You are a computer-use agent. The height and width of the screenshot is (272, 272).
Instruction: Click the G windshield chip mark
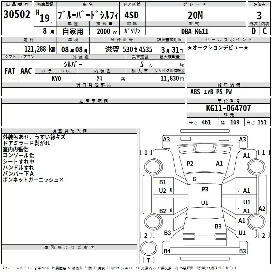click(x=194, y=179)
